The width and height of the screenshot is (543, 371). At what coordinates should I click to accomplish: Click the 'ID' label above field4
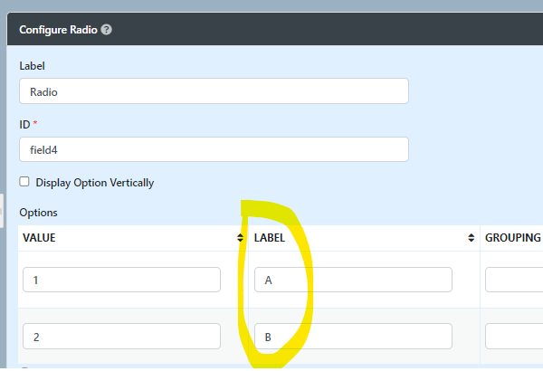tap(24, 124)
